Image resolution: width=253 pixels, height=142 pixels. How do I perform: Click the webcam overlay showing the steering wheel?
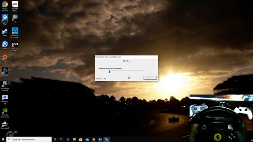(221, 118)
